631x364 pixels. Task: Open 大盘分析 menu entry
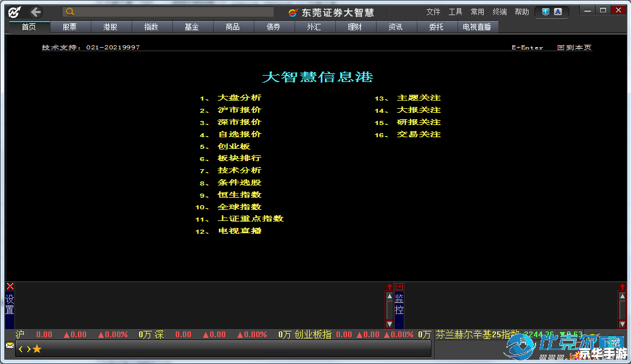(239, 98)
